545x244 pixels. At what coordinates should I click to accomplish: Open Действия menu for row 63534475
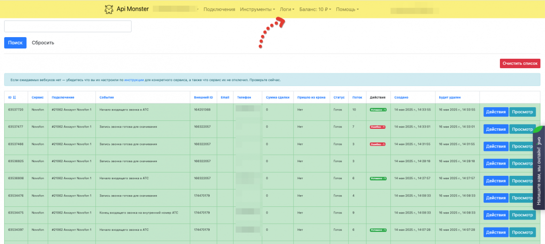coord(496,215)
